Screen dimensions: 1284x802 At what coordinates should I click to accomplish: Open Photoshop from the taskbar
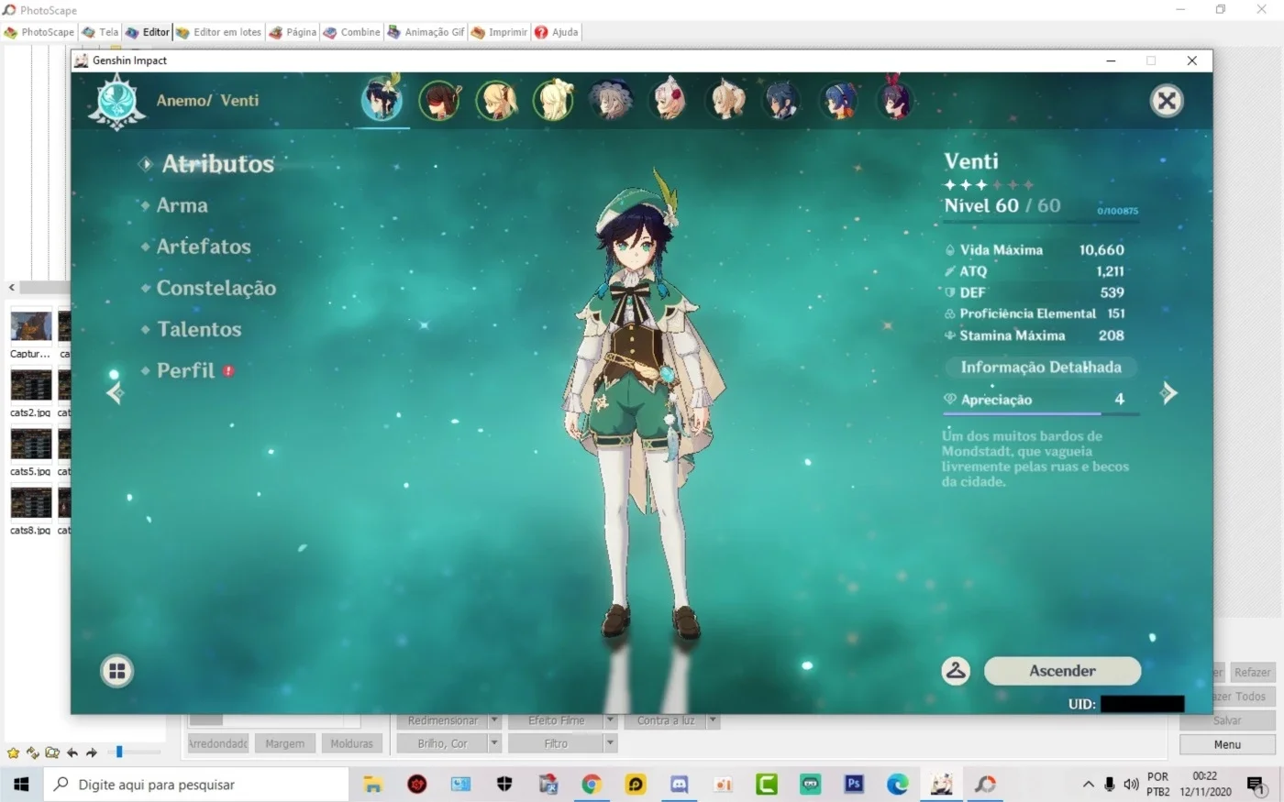[x=854, y=785]
